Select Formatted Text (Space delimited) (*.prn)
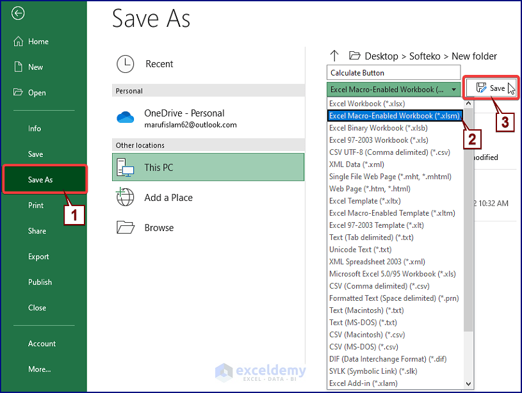 [x=395, y=298]
